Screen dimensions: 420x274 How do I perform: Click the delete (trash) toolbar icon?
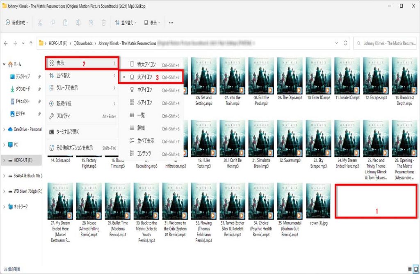104,23
